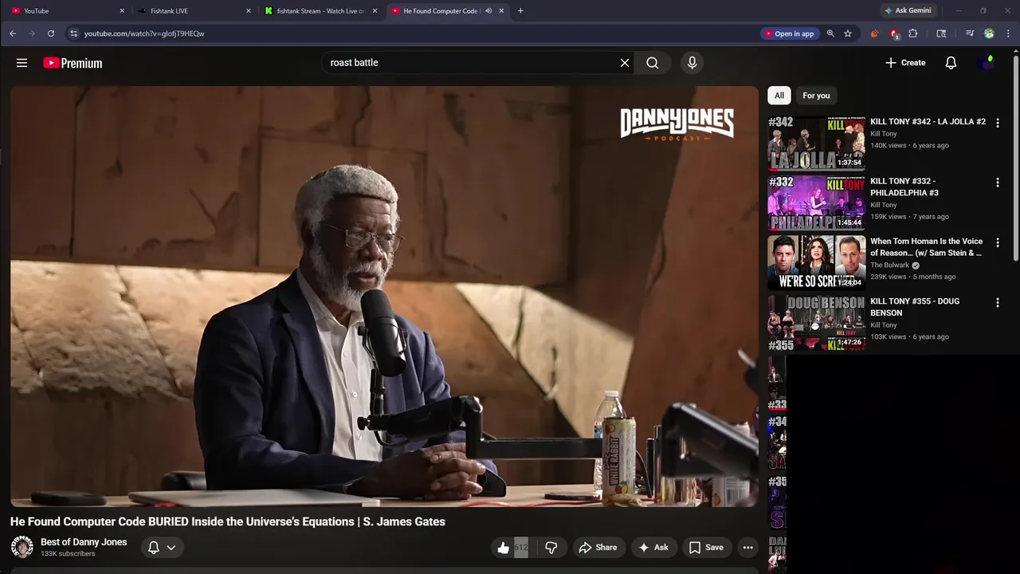Share the video
The width and height of the screenshot is (1020, 574).
pyautogui.click(x=598, y=548)
